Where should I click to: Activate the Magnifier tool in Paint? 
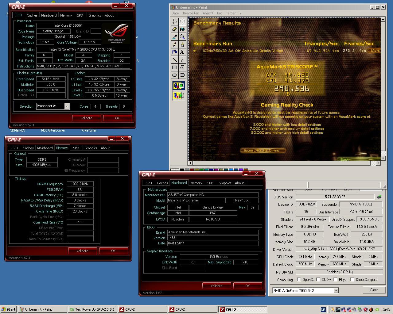[x=182, y=37]
